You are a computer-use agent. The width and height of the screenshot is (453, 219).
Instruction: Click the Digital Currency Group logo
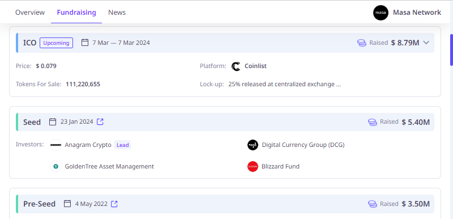point(253,145)
